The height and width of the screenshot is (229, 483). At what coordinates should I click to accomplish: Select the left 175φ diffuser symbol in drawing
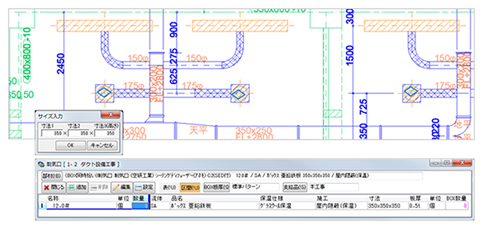tap(103, 92)
